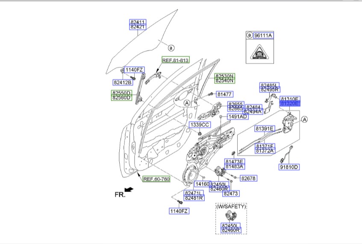This screenshot has height=244, width=362.
Task: Select the green 82550D label
Action: coord(122,93)
